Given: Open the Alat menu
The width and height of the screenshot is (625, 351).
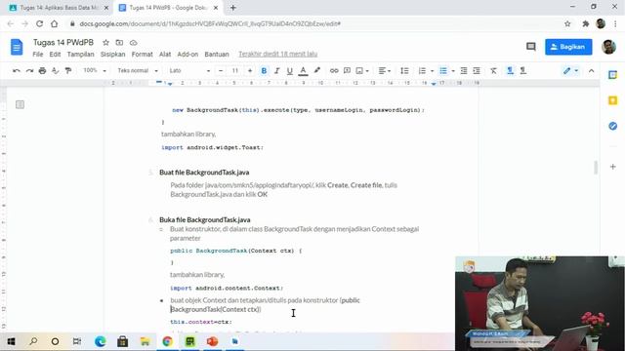Looking at the screenshot, I should point(165,55).
